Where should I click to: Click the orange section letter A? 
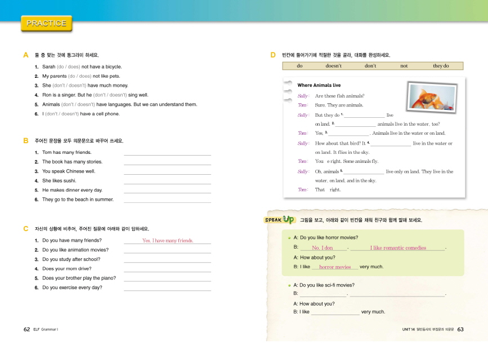(26, 55)
